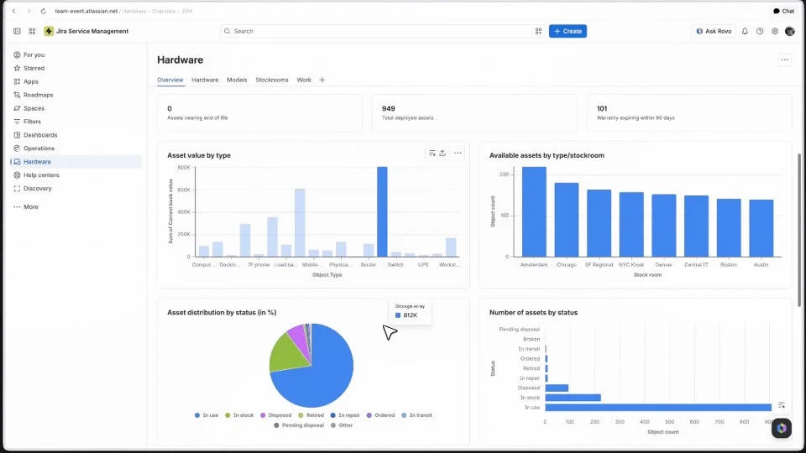Click the icon inside the search bar
This screenshot has height=453, width=806.
tap(538, 31)
